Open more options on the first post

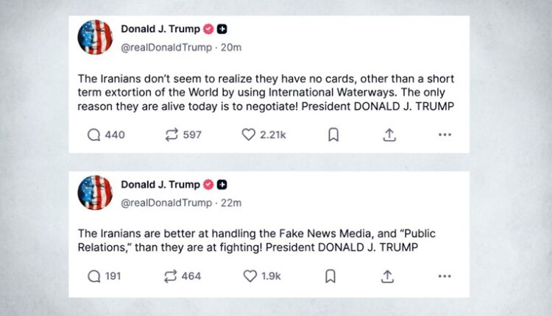445,134
